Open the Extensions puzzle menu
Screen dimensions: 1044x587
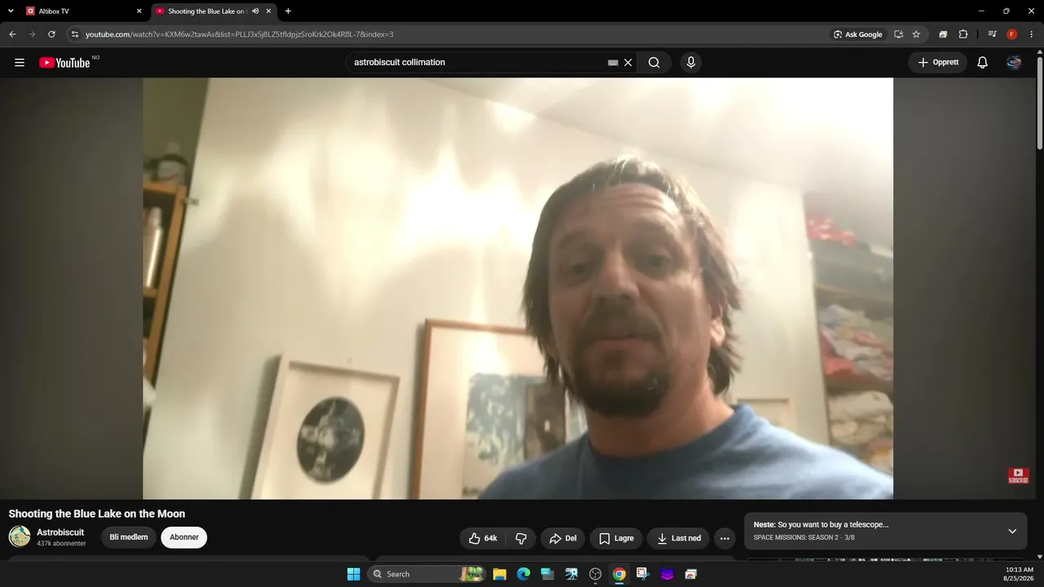click(963, 34)
